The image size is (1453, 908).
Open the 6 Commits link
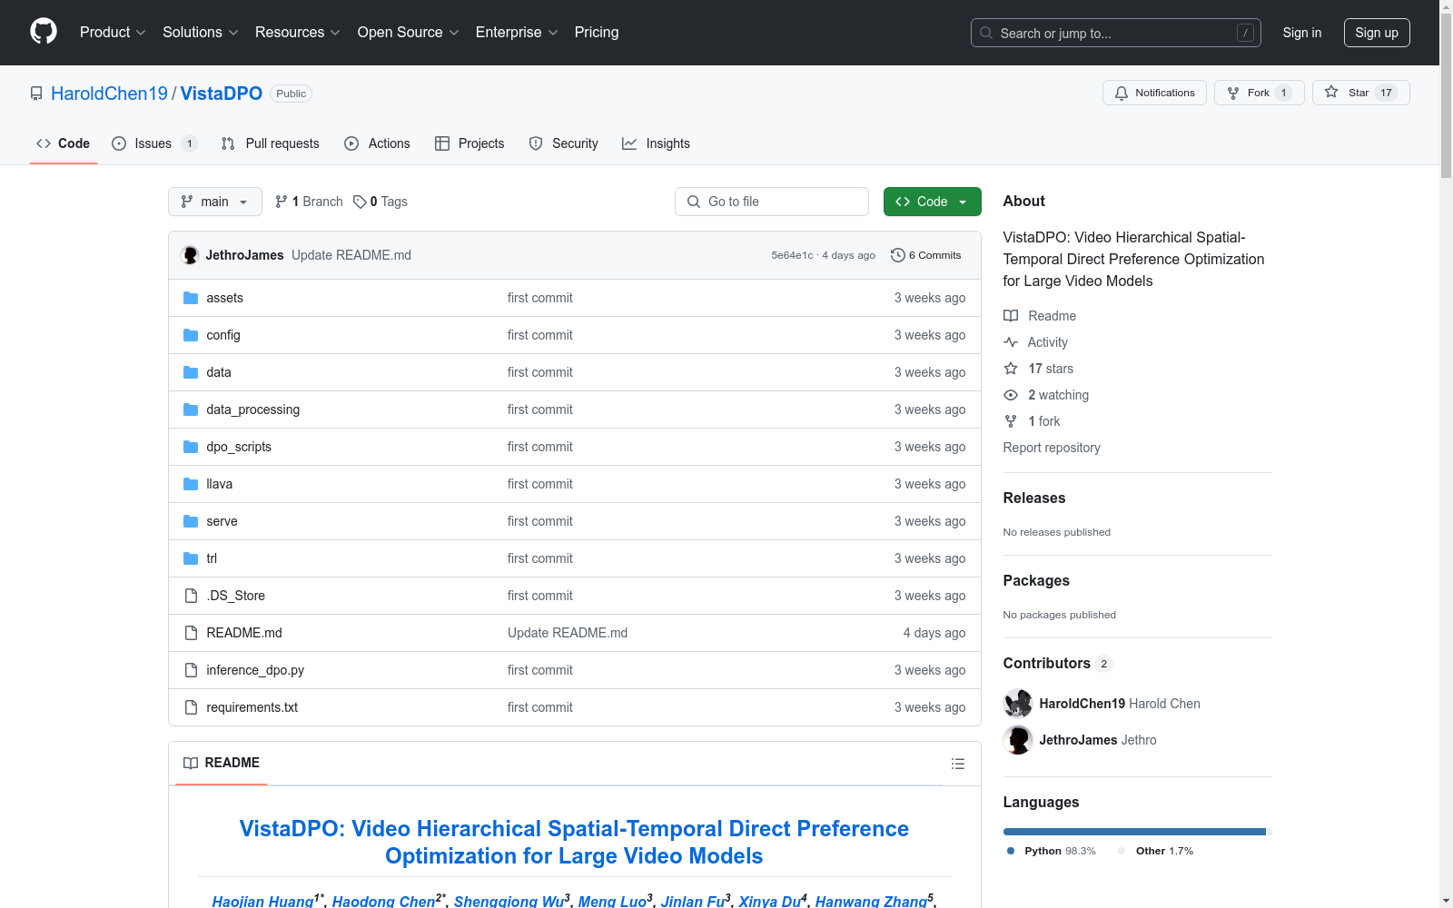(x=926, y=255)
